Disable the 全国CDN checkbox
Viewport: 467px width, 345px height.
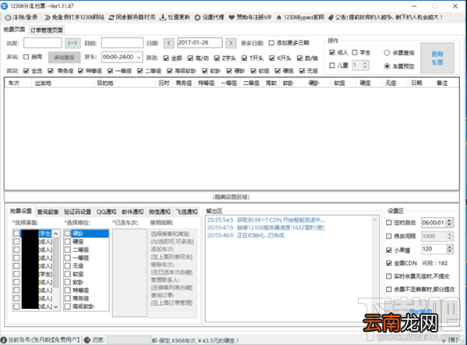pos(389,263)
